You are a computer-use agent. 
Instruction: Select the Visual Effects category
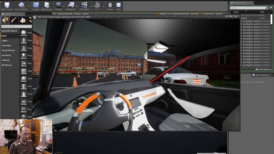(x=8, y=50)
